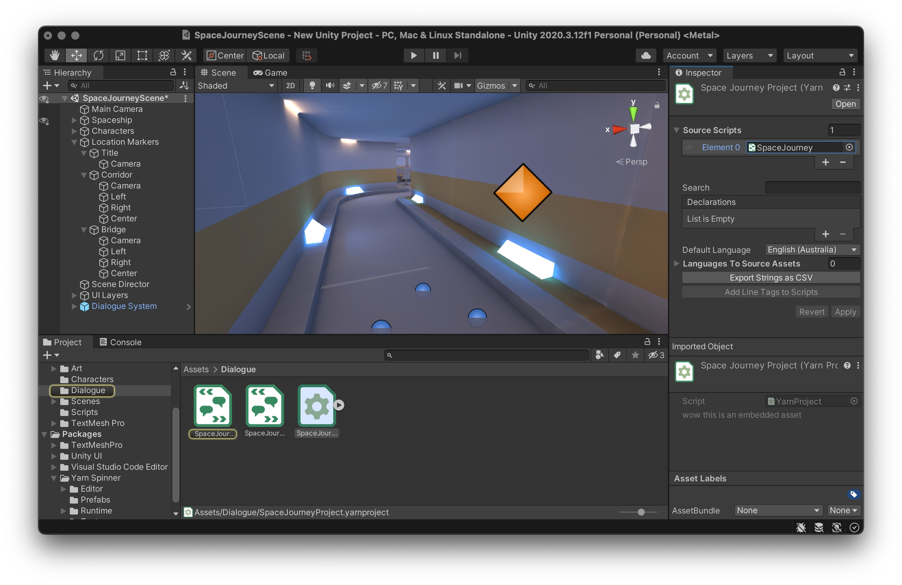Toggle scene audio speaker icon
Screen dimensions: 902x585
click(330, 85)
